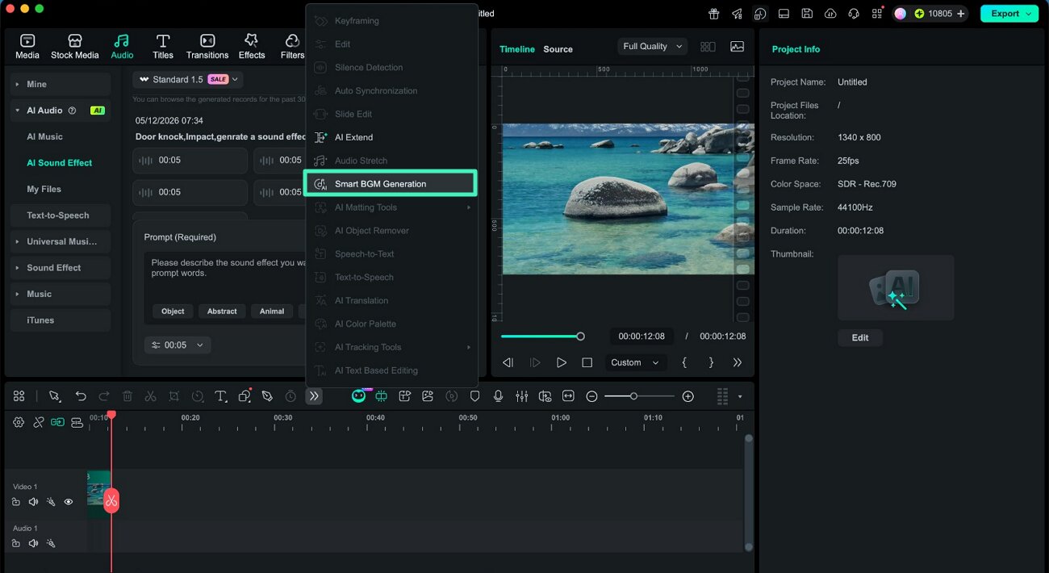This screenshot has width=1049, height=573.
Task: Expand the Music category
Action: (x=60, y=294)
